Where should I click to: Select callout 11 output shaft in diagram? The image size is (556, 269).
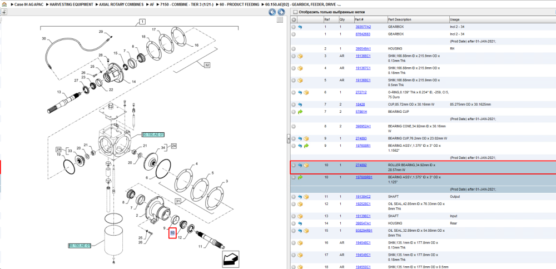(200, 246)
